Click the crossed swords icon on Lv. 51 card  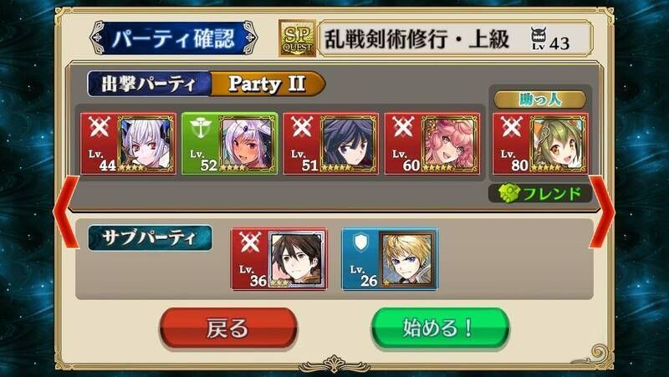pos(302,127)
